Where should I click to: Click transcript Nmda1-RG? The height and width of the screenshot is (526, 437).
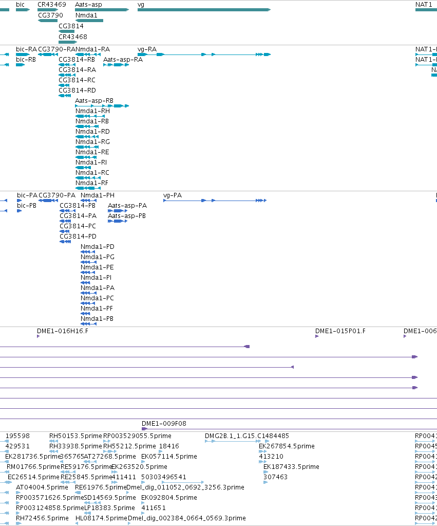(x=92, y=142)
